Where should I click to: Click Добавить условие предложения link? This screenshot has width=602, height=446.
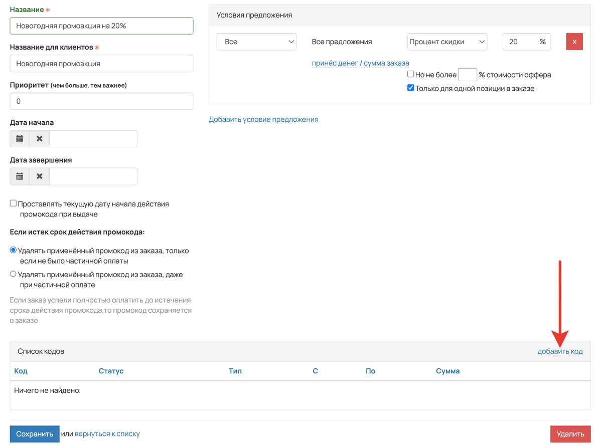(263, 119)
